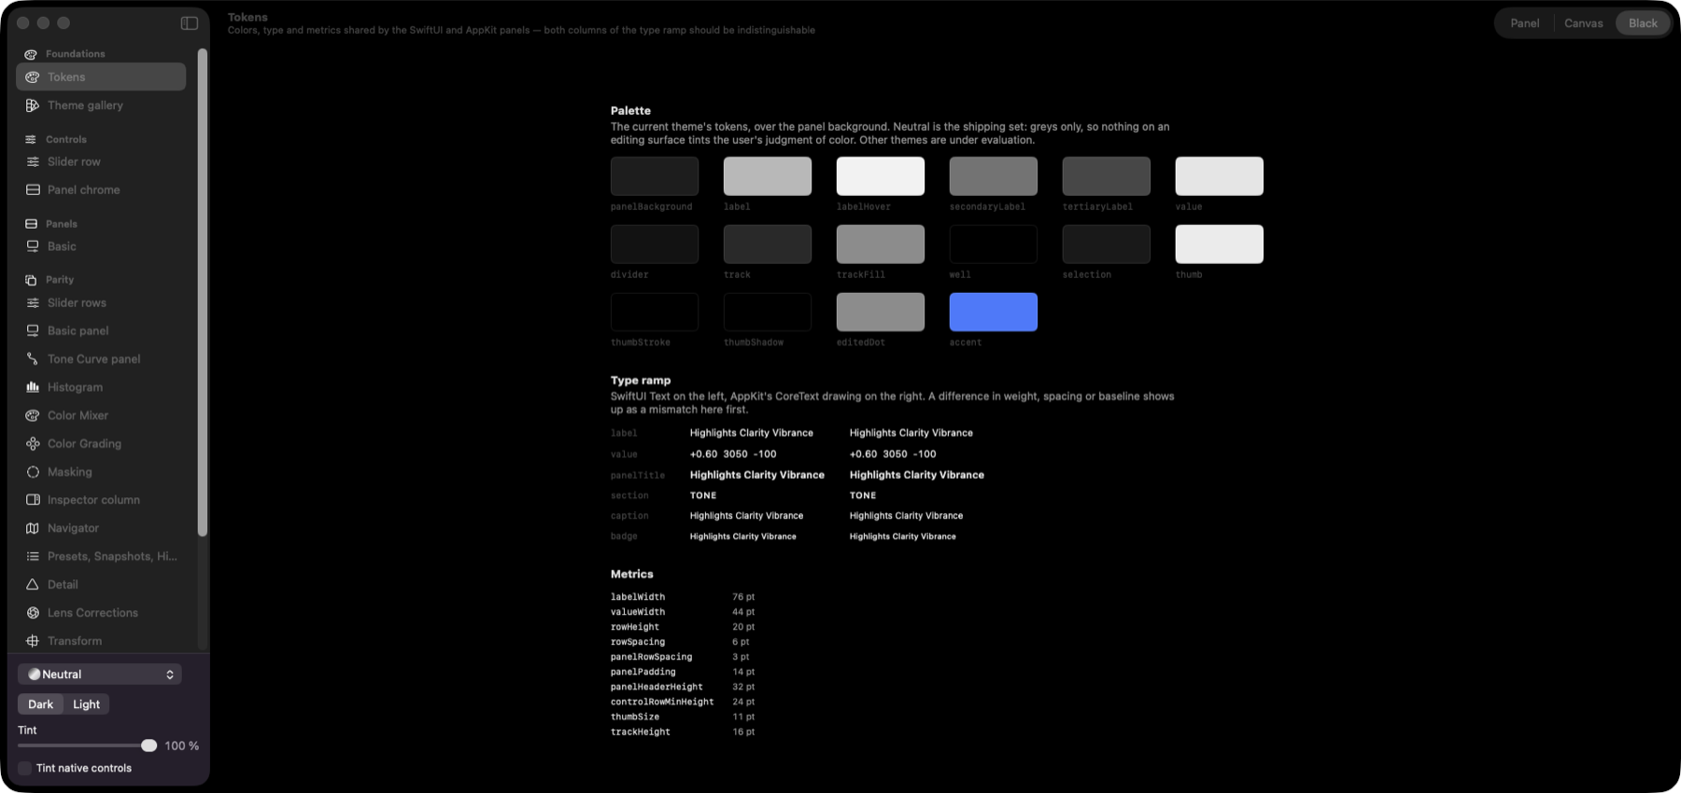This screenshot has height=793, width=1681.
Task: Open the Histogram sidebar item
Action: (101, 387)
